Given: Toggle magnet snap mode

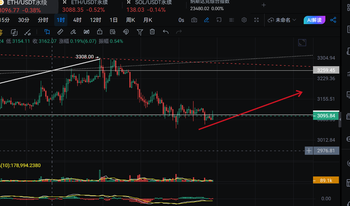Looking at the screenshot, I should pyautogui.click(x=126, y=32).
